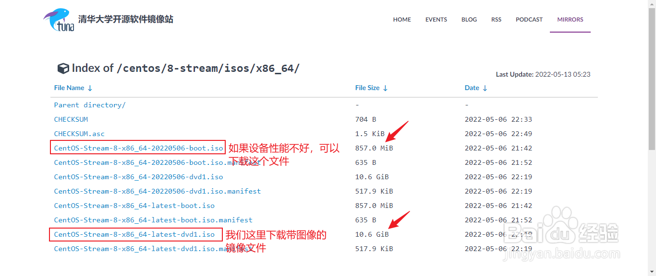Click the File Name column header
This screenshot has height=276, width=656.
pos(69,88)
